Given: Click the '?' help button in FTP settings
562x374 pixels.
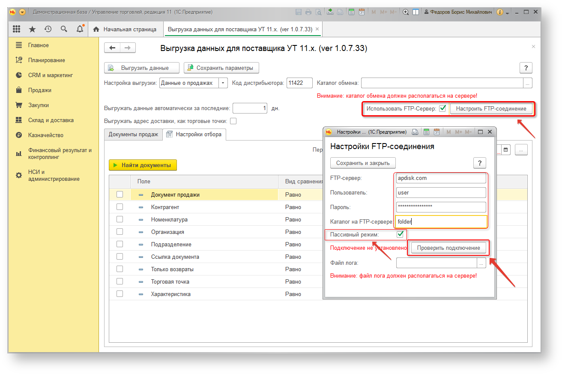Looking at the screenshot, I should click(479, 163).
